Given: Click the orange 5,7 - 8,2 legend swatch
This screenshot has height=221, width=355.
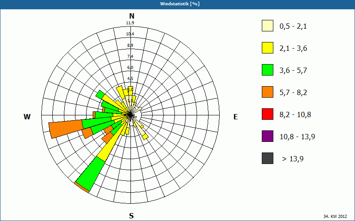Looking at the screenshot, I should tap(268, 92).
